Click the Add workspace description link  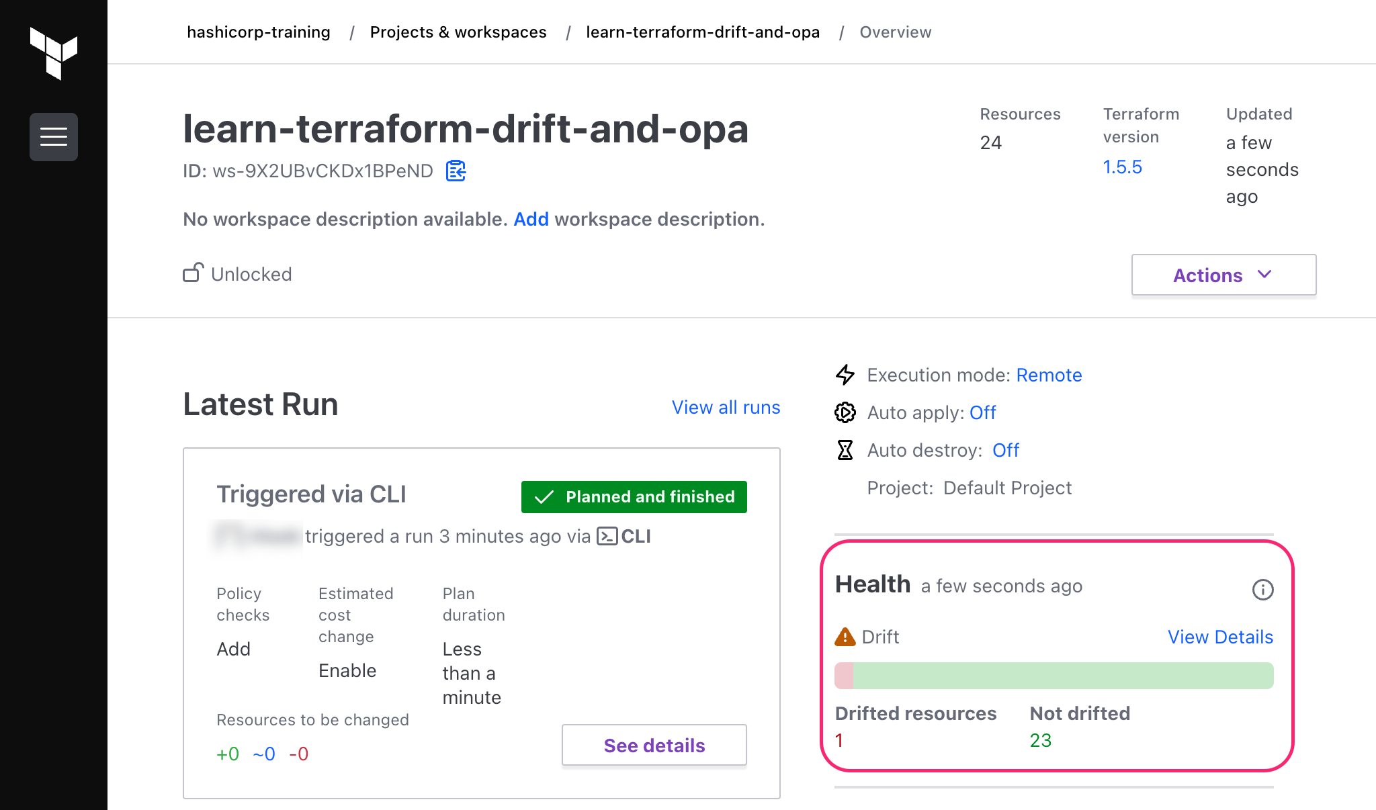531,219
